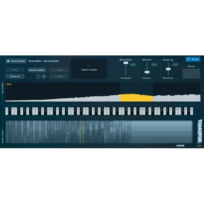The height and width of the screenshot is (204, 204).
Task: Click the F1 piano key
Action: pyautogui.click(x=16, y=111)
